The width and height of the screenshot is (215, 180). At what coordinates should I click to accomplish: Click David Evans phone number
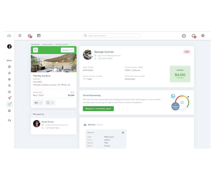(x=52, y=128)
